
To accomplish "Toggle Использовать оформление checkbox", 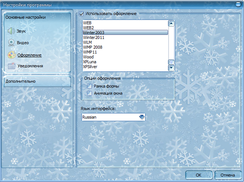I will 81,14.
